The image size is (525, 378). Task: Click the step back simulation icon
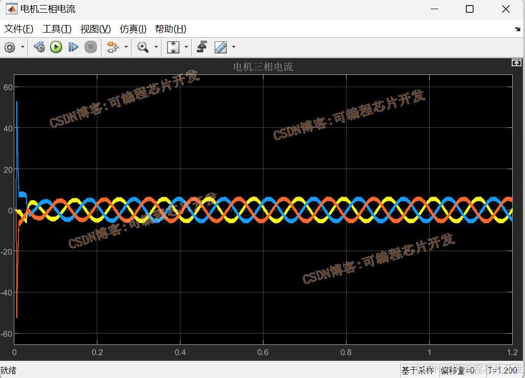(x=39, y=47)
